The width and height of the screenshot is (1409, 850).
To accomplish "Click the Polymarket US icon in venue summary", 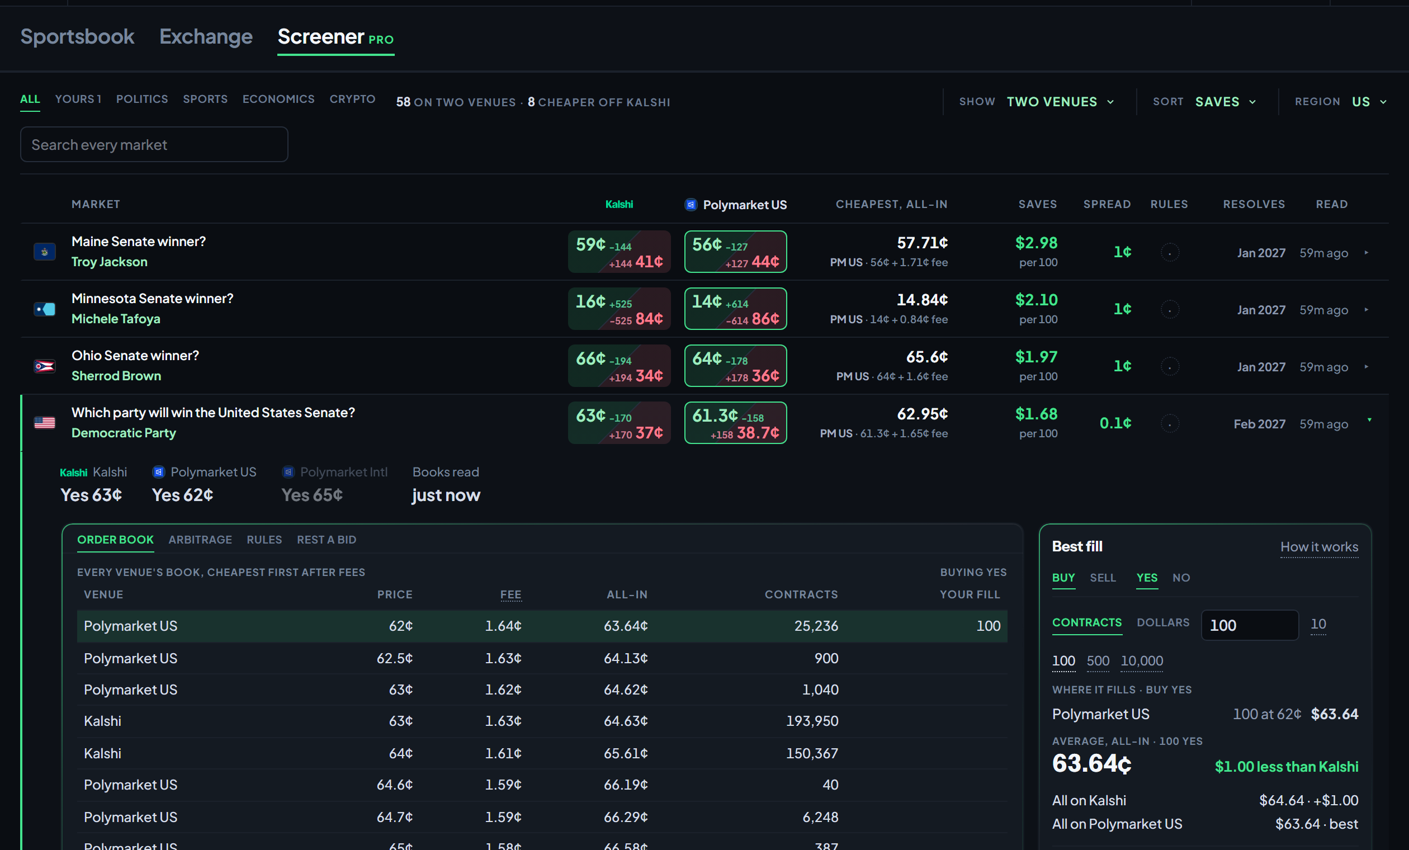I will point(159,472).
